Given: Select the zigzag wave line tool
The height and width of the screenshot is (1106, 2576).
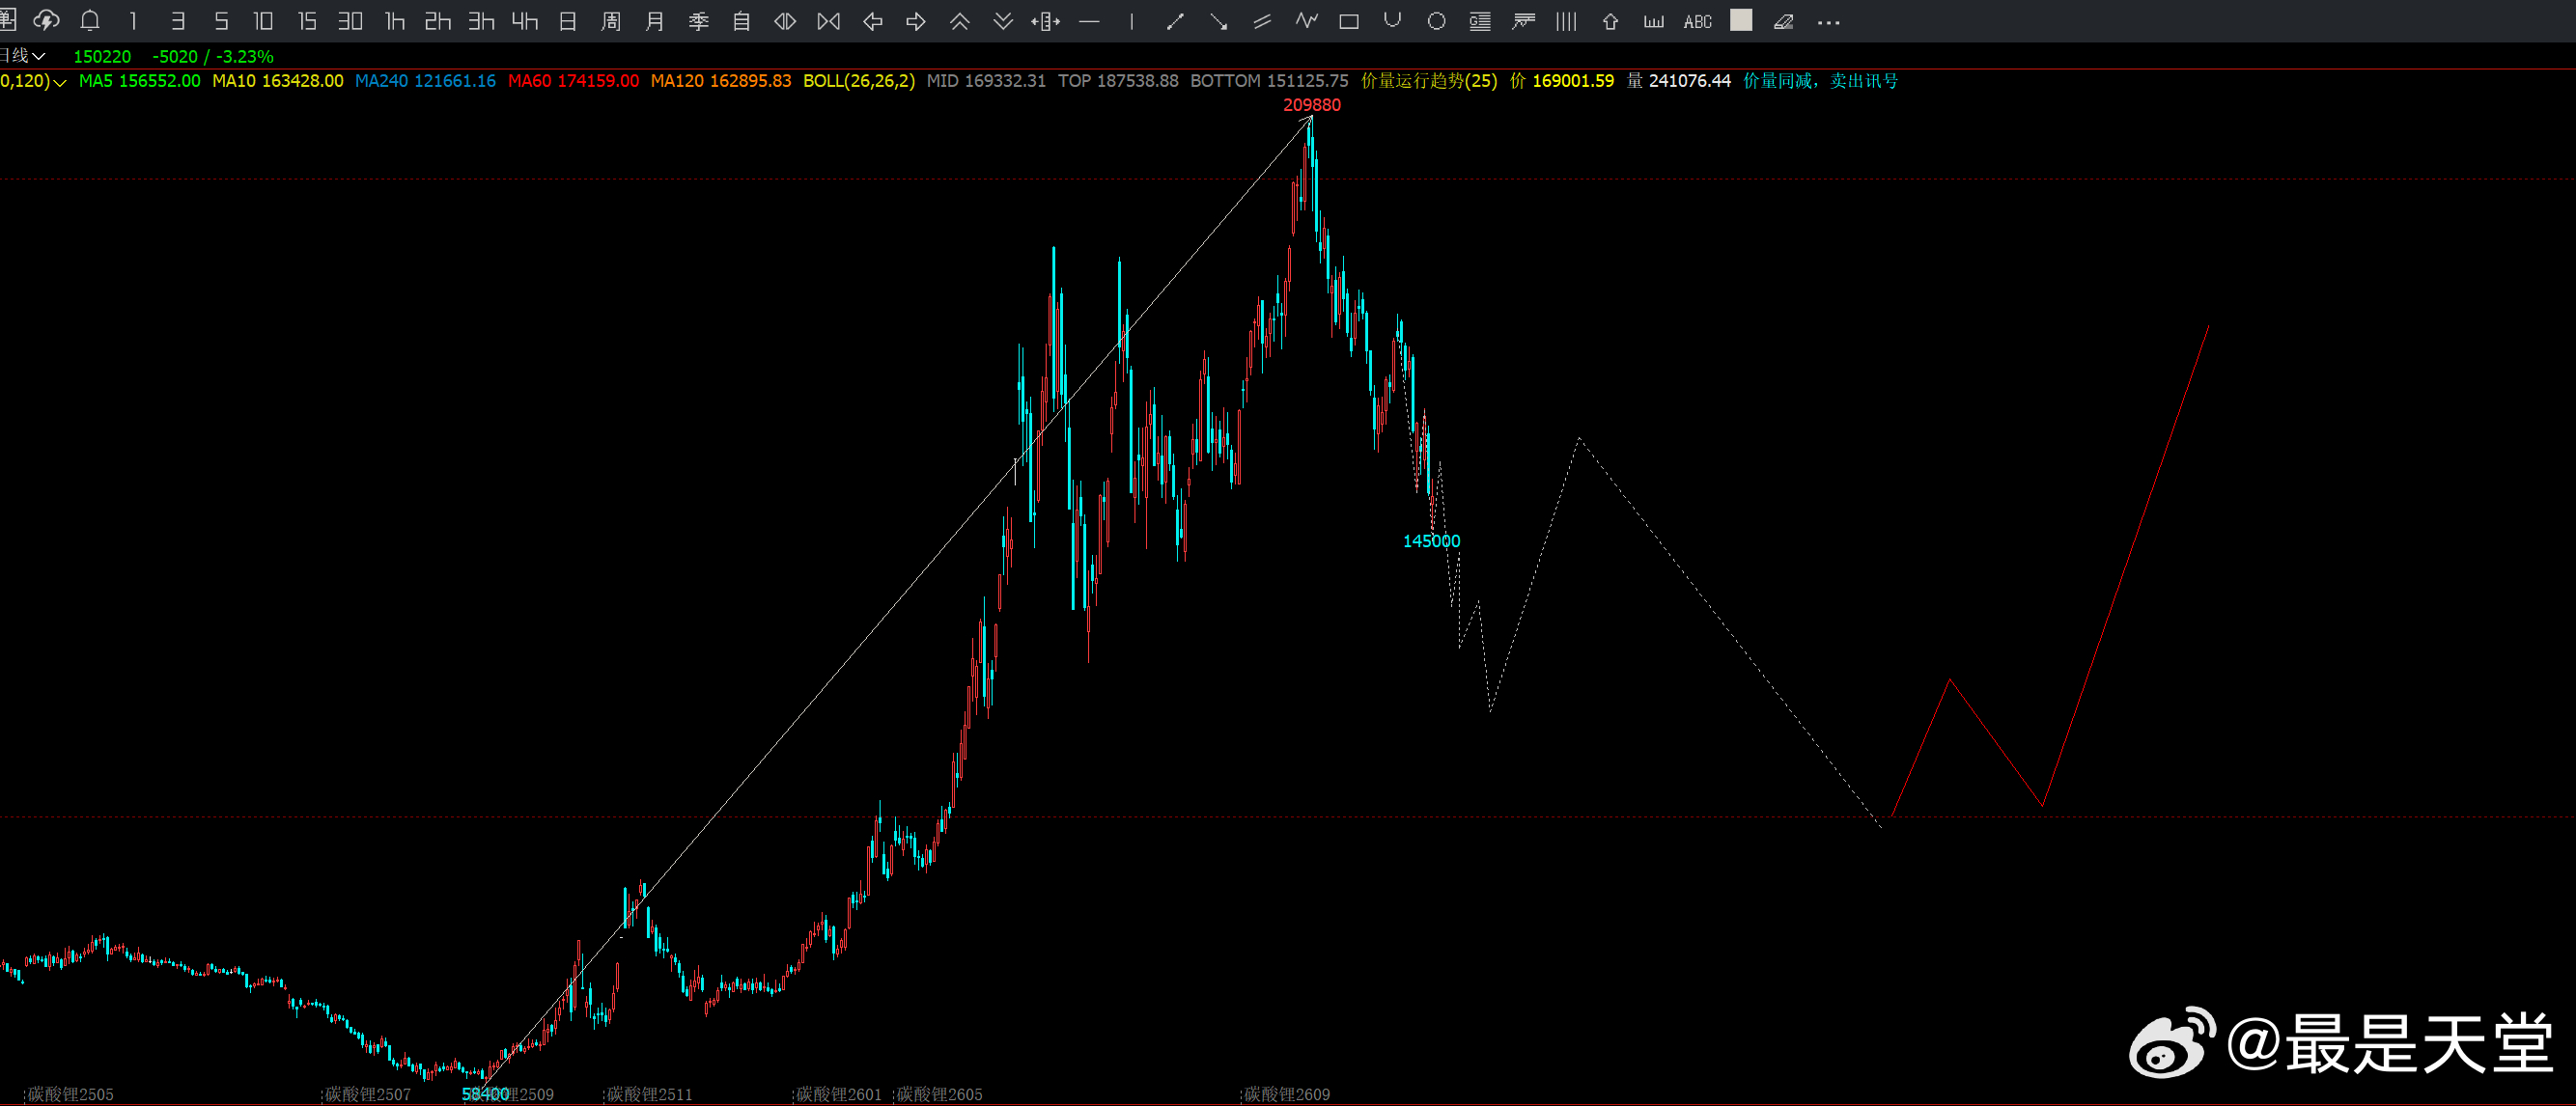Looking at the screenshot, I should (1307, 20).
